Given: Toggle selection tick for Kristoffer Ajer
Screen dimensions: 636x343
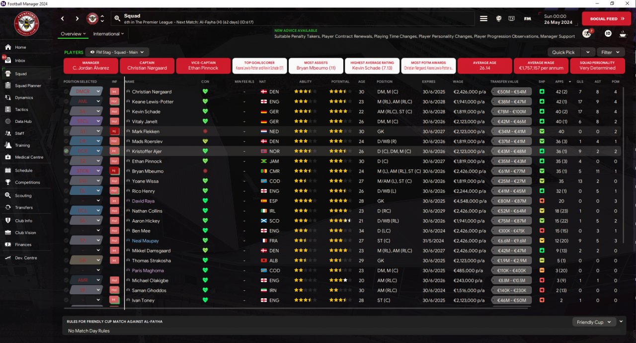Looking at the screenshot, I should point(67,151).
